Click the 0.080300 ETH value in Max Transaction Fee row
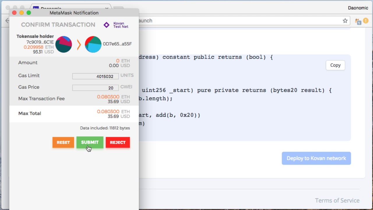 [x=113, y=97]
